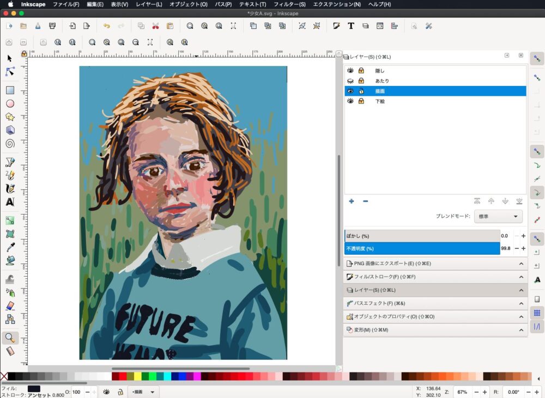Select the Rectangle tool in the toolbox
Image resolution: width=545 pixels, height=398 pixels.
(10, 90)
